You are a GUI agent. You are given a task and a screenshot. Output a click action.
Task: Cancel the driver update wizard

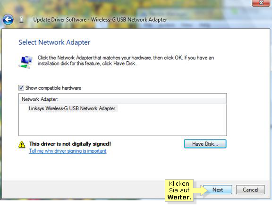point(250,190)
